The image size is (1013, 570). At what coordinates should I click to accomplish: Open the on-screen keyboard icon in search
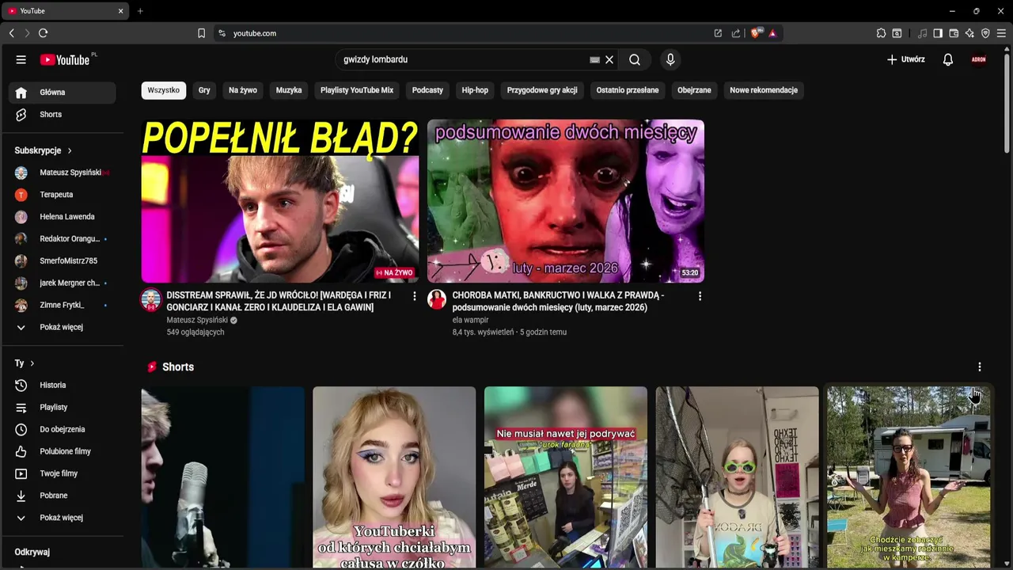click(x=595, y=59)
